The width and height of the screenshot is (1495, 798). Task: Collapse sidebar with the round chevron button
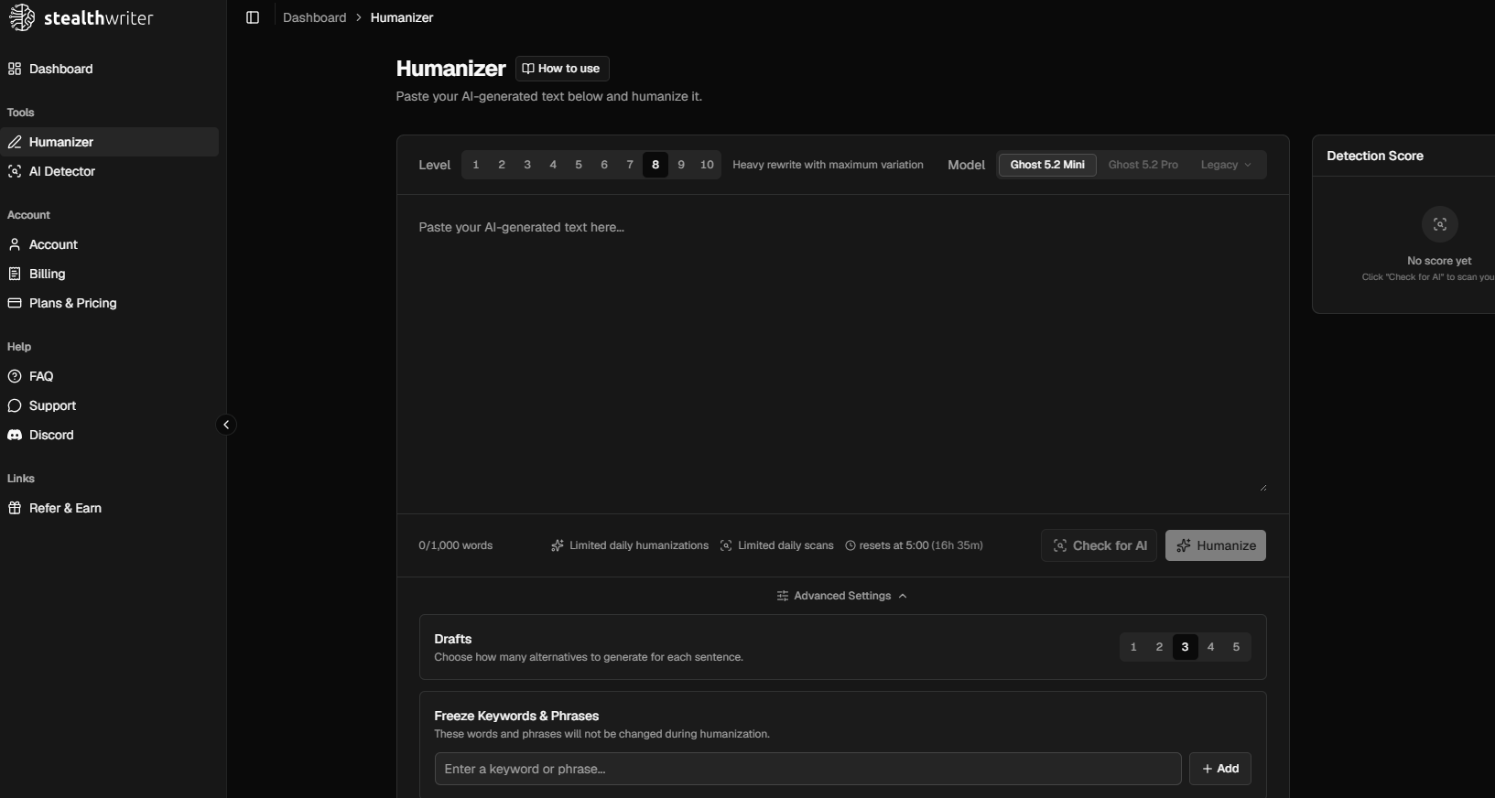pyautogui.click(x=226, y=425)
